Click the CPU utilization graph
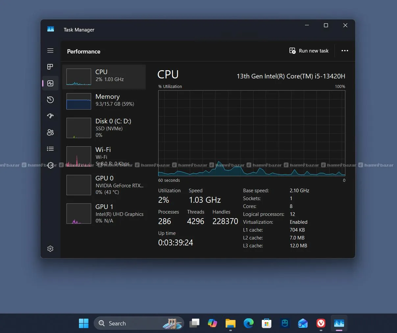Image resolution: width=397 pixels, height=333 pixels. click(x=252, y=133)
